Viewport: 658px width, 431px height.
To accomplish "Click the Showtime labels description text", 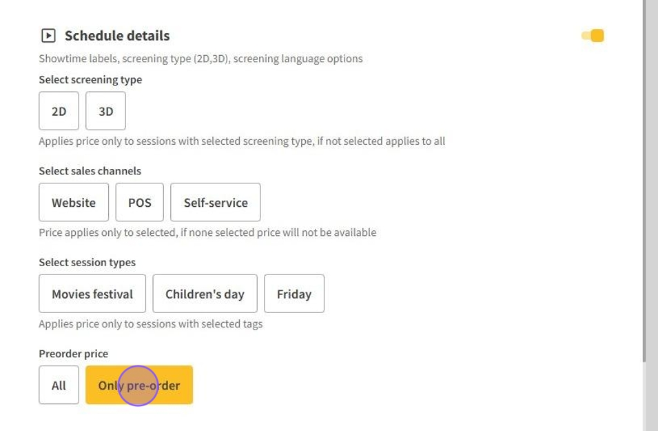I will click(201, 59).
